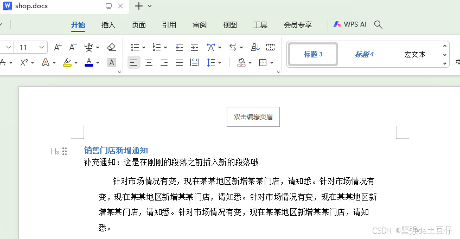
Task: Open paragraph dialog launcher arrow
Action: 278,72
